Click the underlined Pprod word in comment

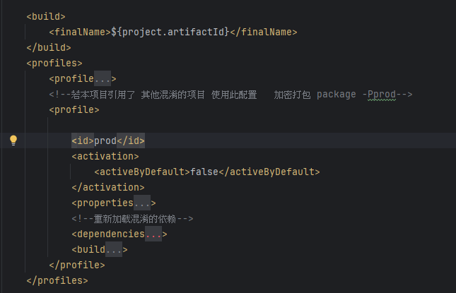click(382, 95)
